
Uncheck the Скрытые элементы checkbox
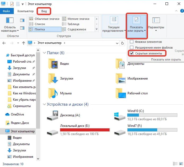click(132, 53)
